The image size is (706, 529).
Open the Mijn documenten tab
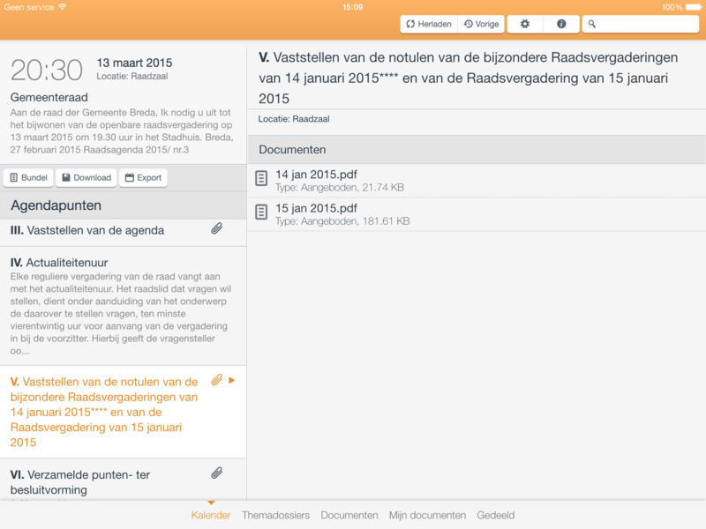click(427, 516)
